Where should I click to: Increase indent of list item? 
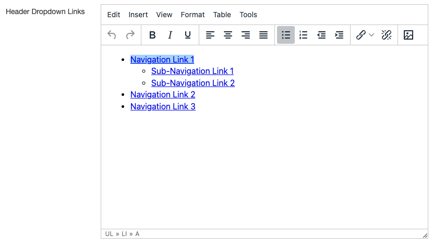click(x=339, y=35)
